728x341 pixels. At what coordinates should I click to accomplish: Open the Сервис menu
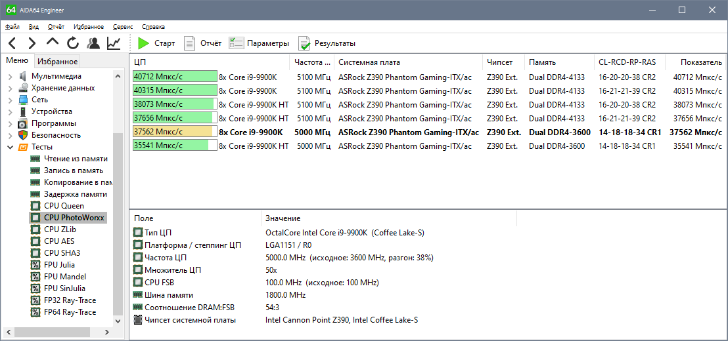[123, 27]
